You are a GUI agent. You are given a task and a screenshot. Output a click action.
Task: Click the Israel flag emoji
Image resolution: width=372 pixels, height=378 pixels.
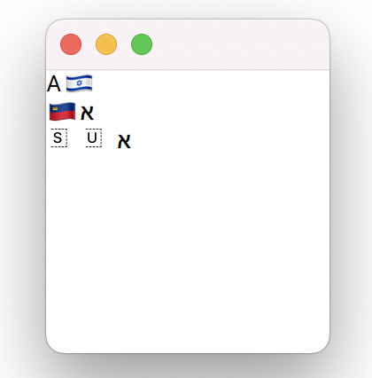pos(79,83)
